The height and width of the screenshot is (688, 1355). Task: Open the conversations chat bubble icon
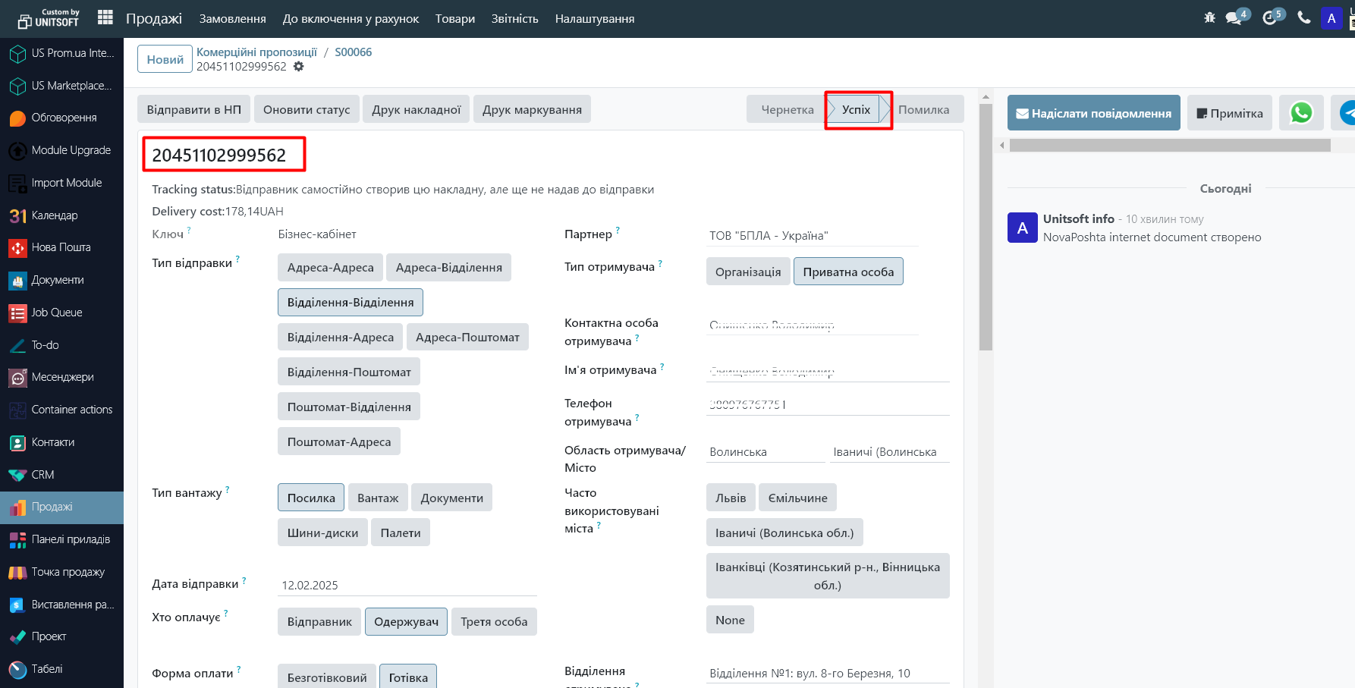tap(1234, 17)
